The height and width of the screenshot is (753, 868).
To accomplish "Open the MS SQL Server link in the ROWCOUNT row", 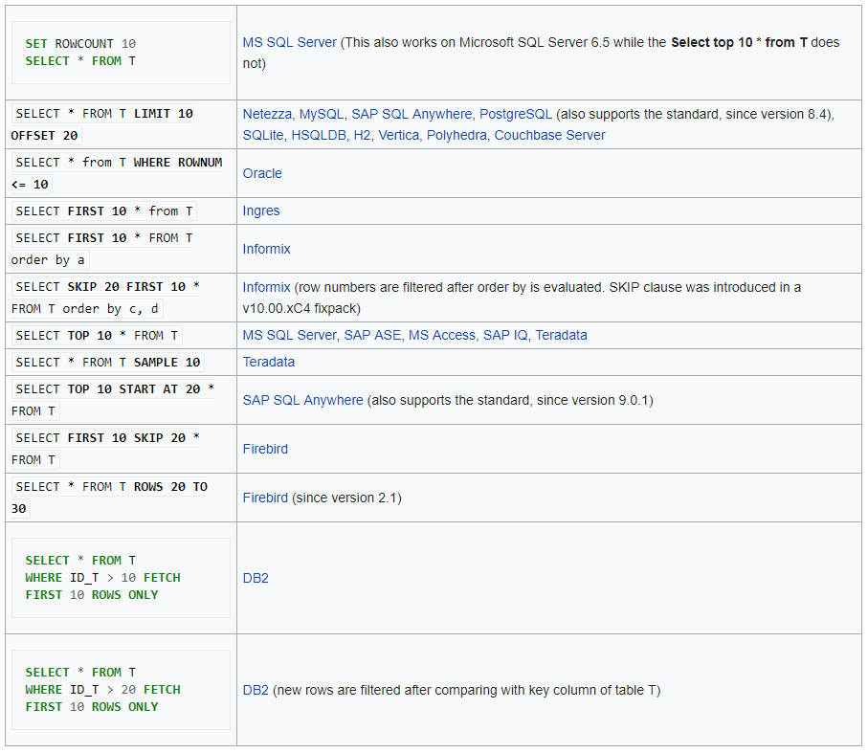I will 290,43.
